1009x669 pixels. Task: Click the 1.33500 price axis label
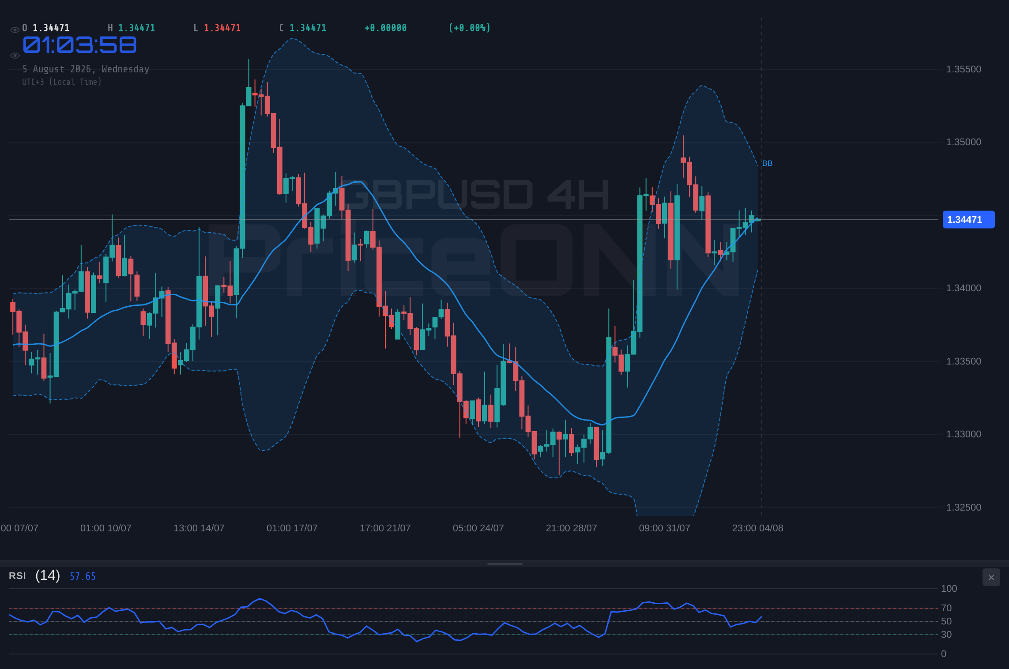pyautogui.click(x=964, y=361)
